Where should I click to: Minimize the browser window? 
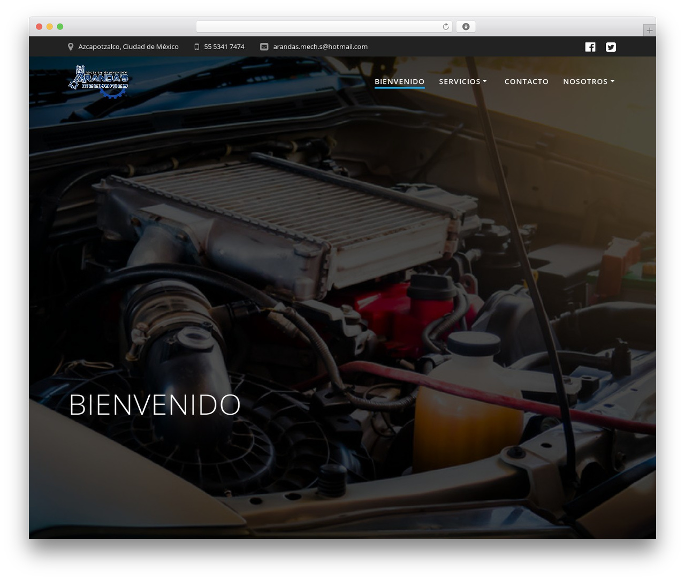coord(50,27)
